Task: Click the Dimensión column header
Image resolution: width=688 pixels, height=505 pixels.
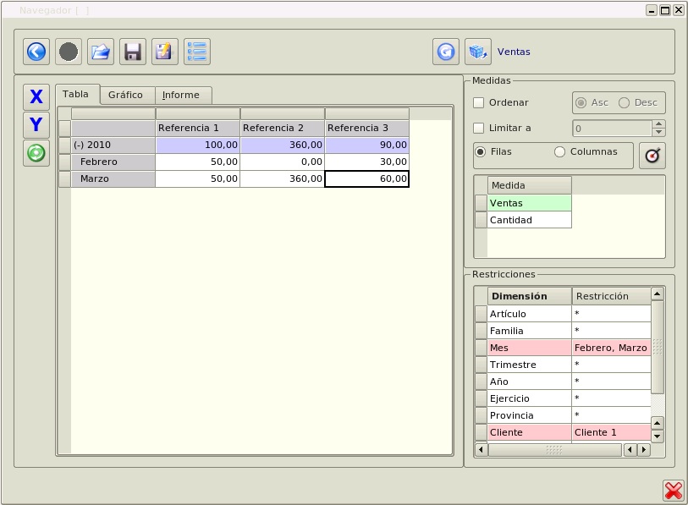Action: (x=529, y=296)
